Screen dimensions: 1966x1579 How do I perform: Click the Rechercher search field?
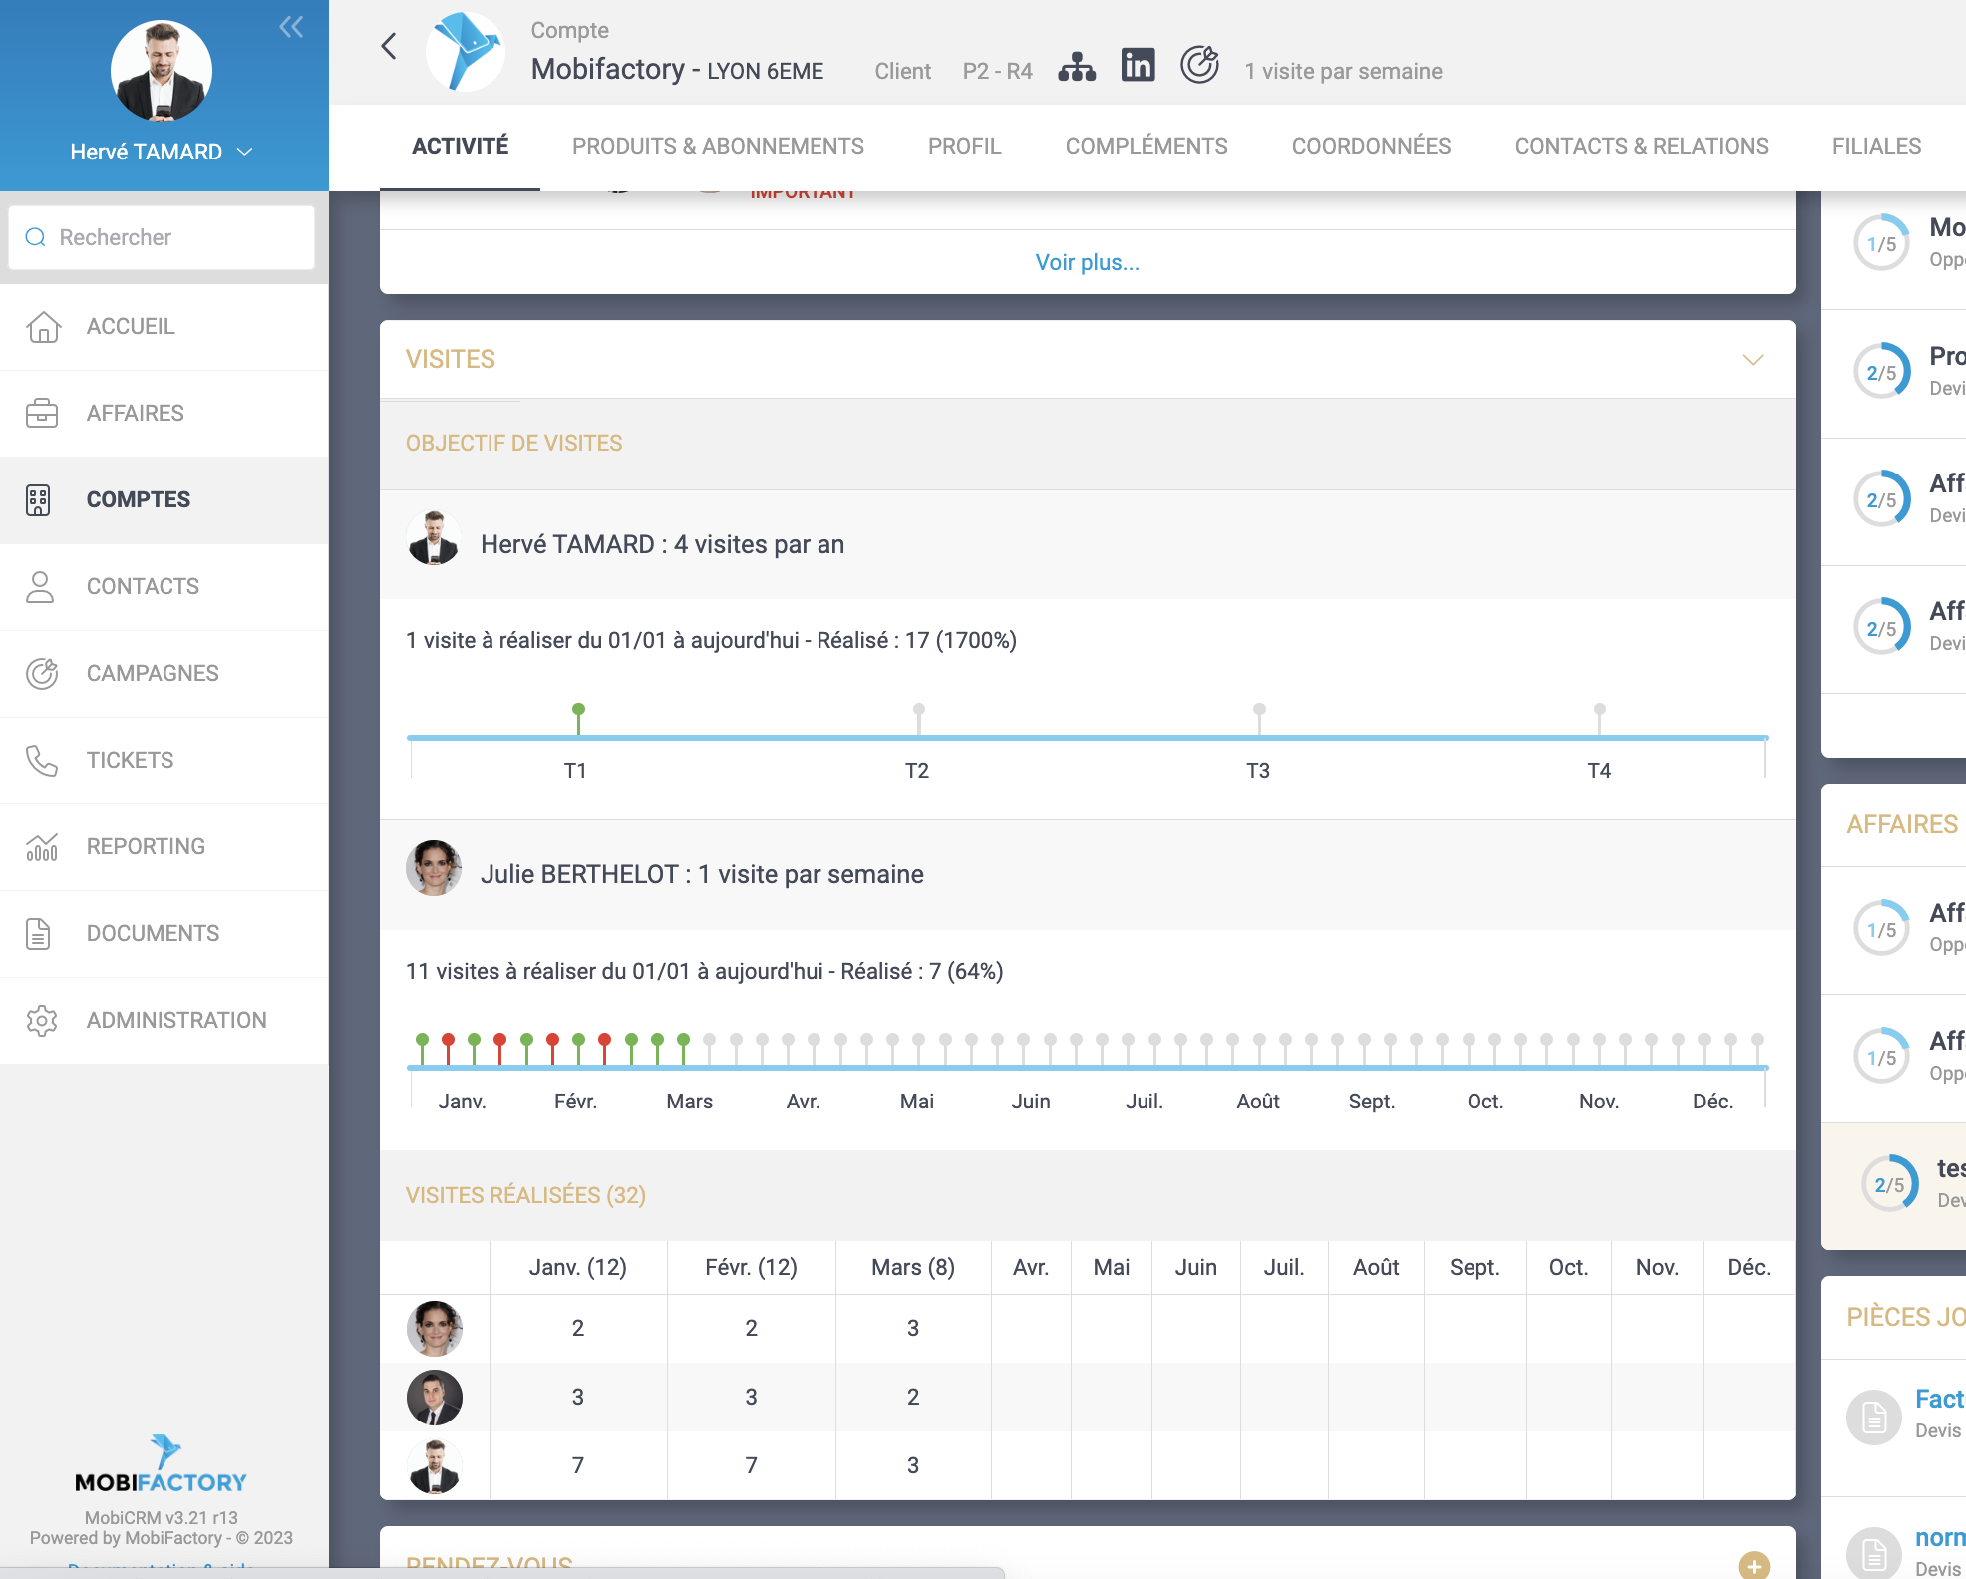[162, 237]
